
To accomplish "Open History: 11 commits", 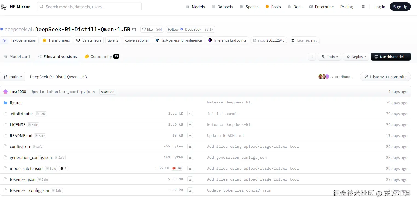I will tap(385, 77).
